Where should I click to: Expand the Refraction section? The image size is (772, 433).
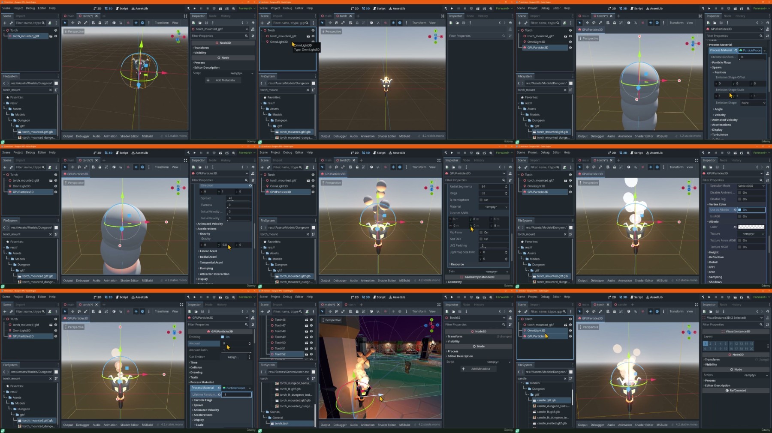[716, 257]
